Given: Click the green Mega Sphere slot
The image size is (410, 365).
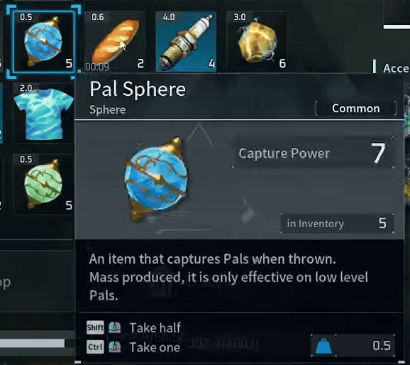Looking at the screenshot, I should [x=43, y=184].
